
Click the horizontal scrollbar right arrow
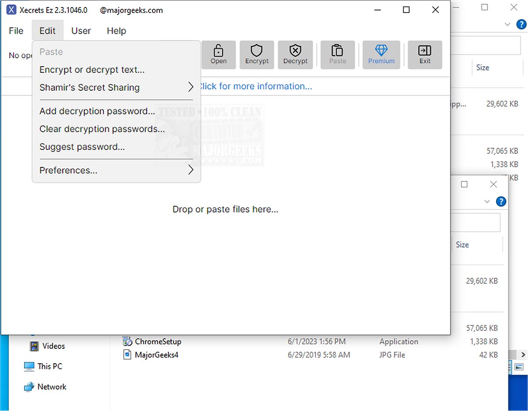(x=523, y=354)
